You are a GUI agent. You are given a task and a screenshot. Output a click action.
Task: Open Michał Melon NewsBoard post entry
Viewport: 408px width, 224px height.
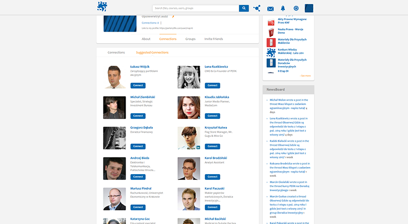[x=288, y=106]
